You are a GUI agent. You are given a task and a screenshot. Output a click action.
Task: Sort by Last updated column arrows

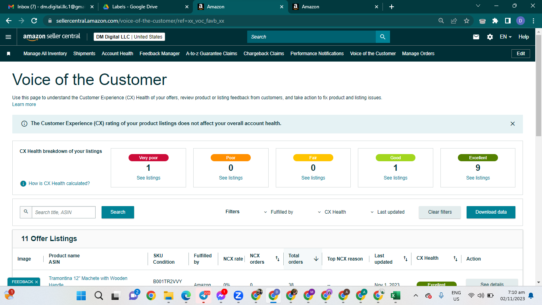point(405,259)
